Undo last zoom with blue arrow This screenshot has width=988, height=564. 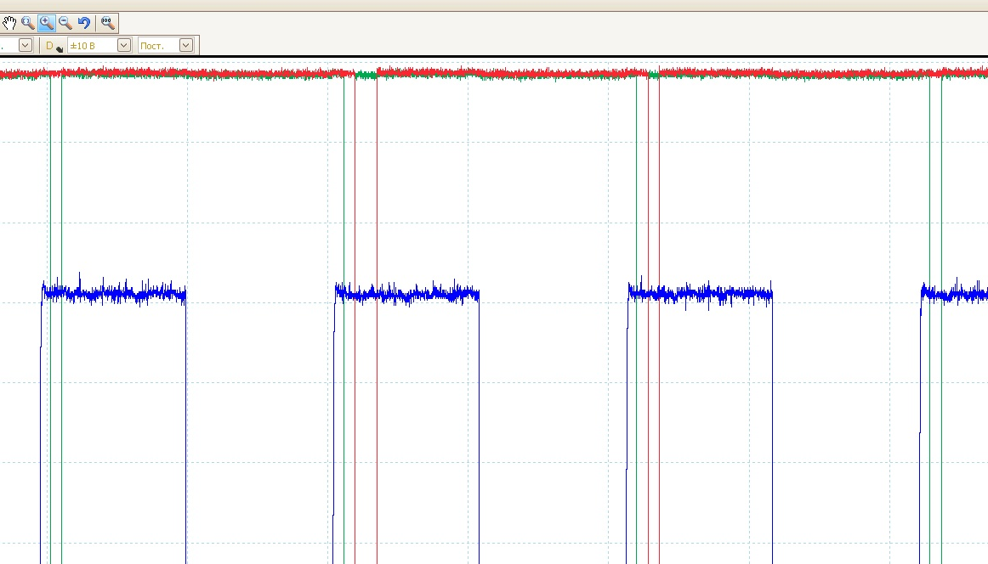84,23
